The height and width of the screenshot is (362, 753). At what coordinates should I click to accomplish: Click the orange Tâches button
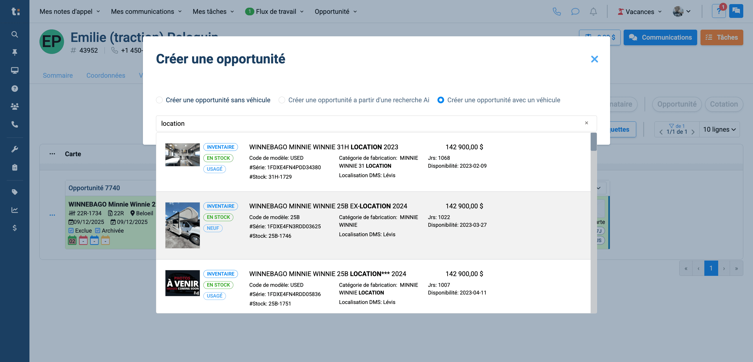coord(721,37)
